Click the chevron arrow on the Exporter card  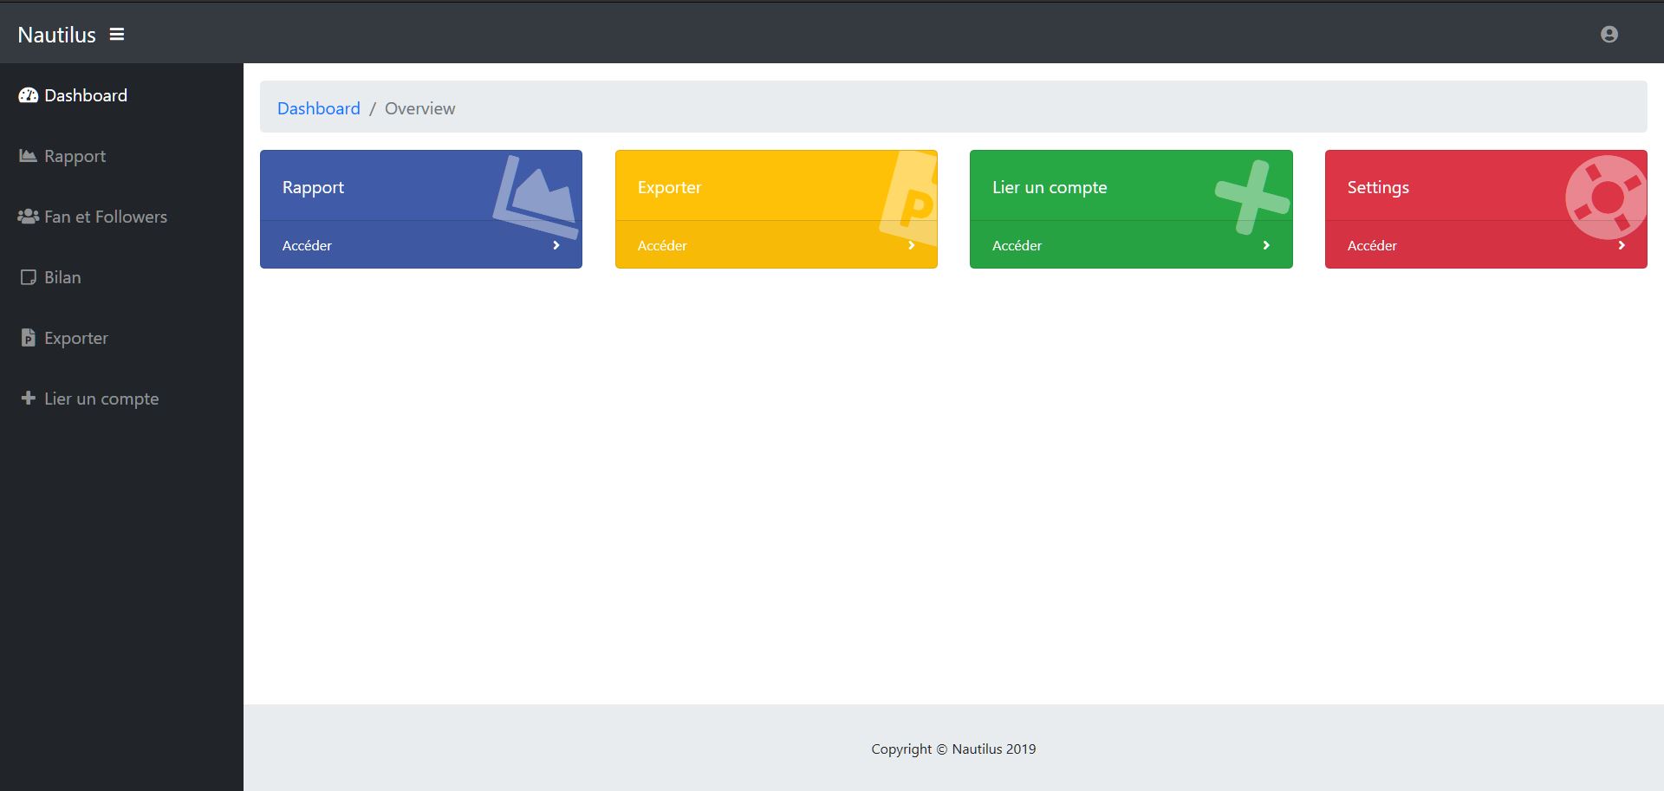[x=911, y=246]
